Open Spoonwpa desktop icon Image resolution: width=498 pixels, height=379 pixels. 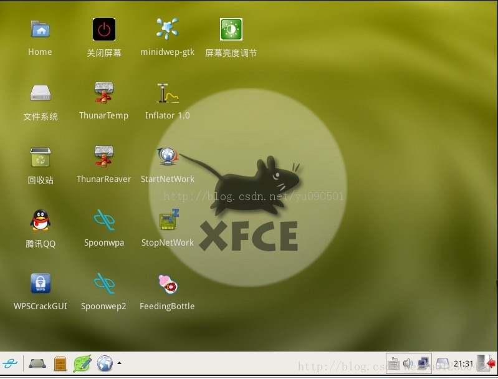click(x=104, y=220)
